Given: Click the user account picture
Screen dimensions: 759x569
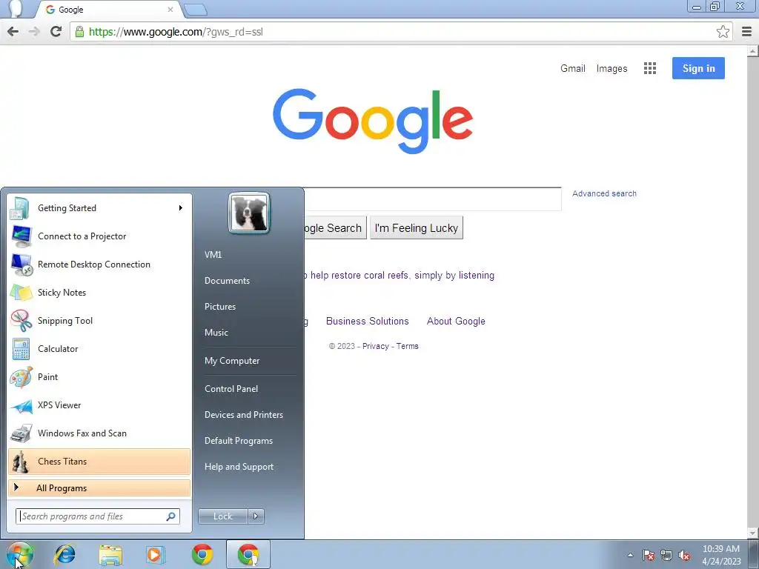Looking at the screenshot, I should tap(249, 213).
